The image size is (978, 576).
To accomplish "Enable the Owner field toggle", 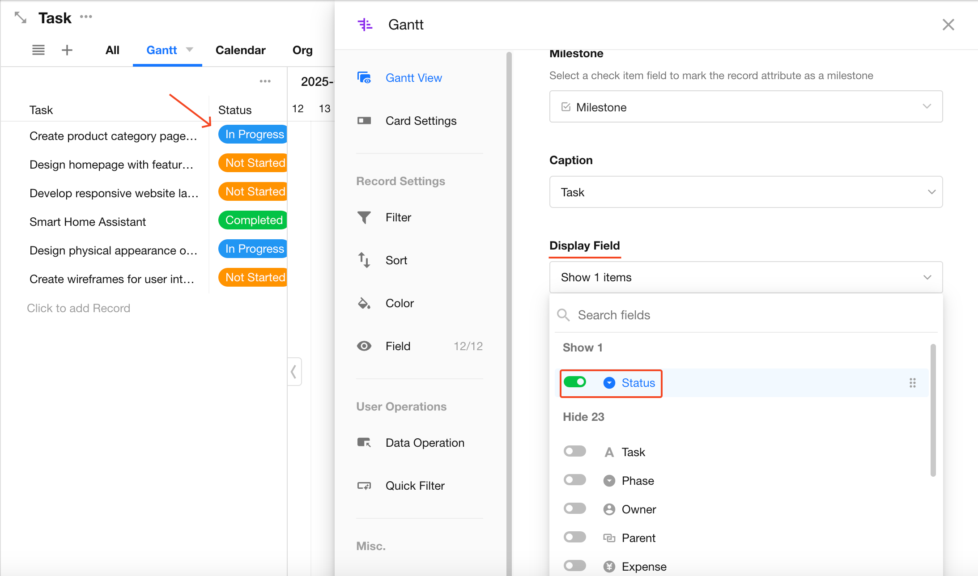I will [575, 509].
